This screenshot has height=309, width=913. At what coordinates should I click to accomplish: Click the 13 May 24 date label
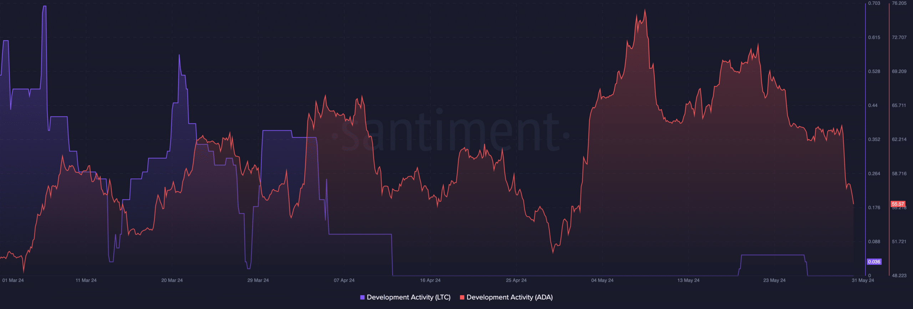(688, 280)
